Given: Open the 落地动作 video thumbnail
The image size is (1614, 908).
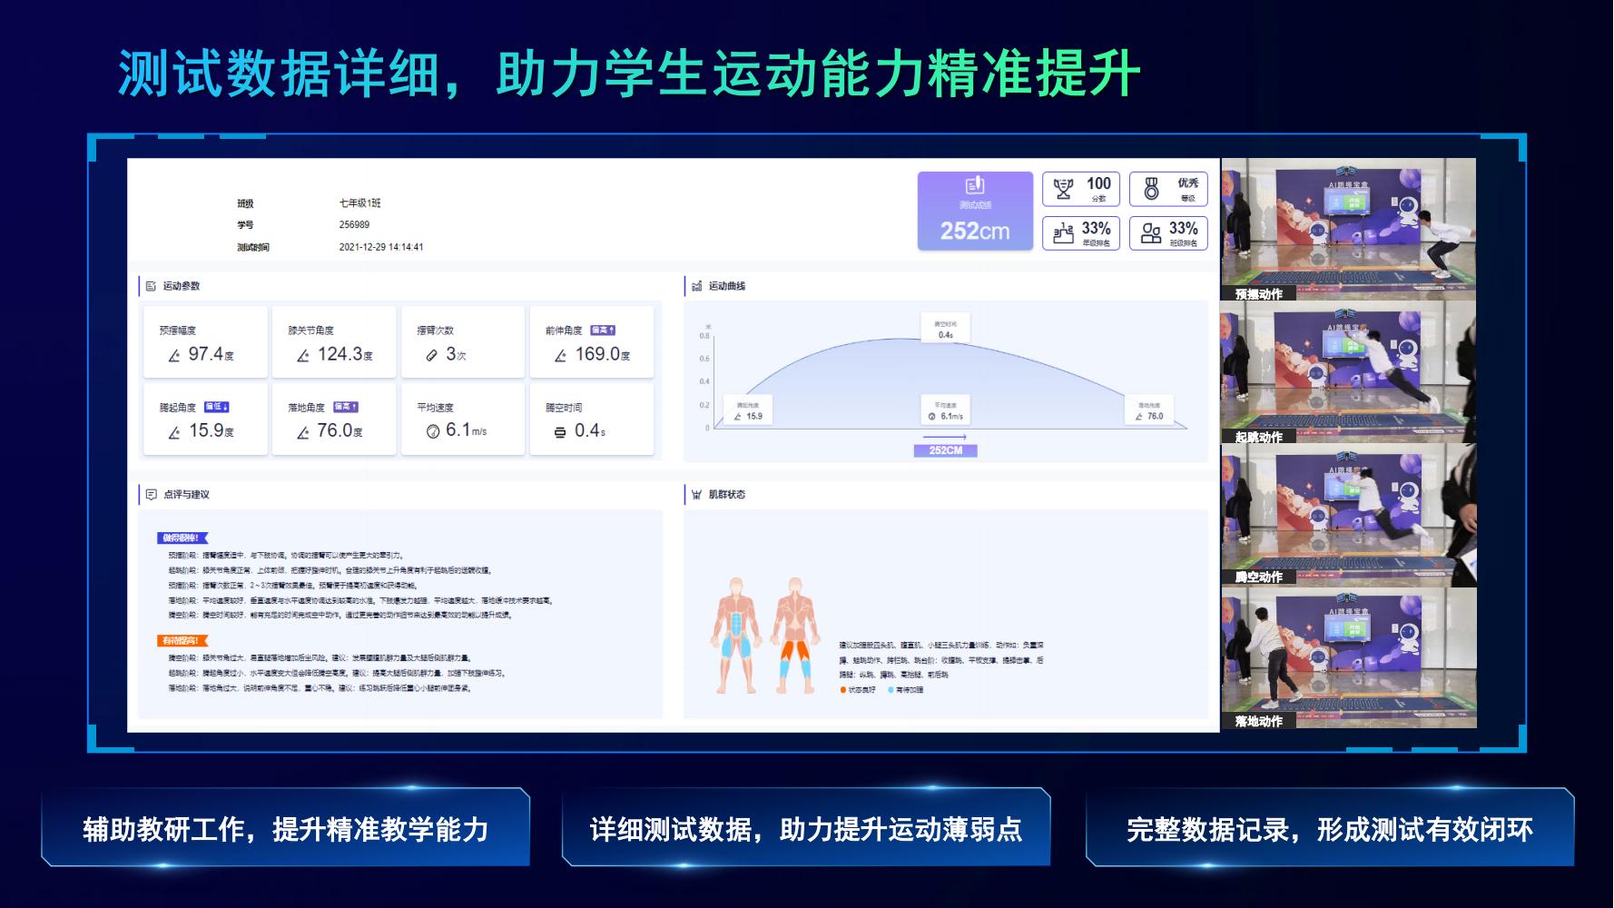Looking at the screenshot, I should coord(1348,658).
